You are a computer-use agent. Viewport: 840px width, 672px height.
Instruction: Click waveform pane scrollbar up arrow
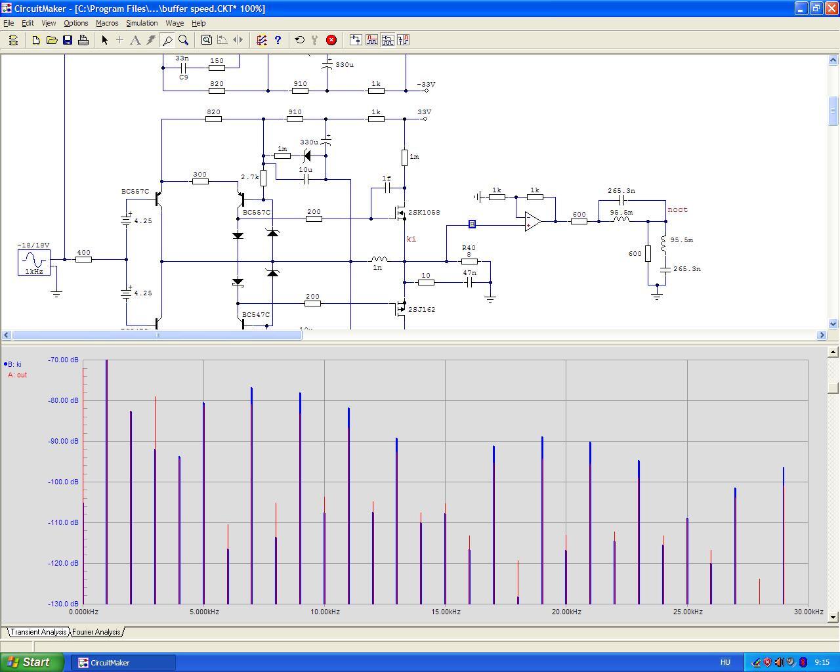coord(833,352)
